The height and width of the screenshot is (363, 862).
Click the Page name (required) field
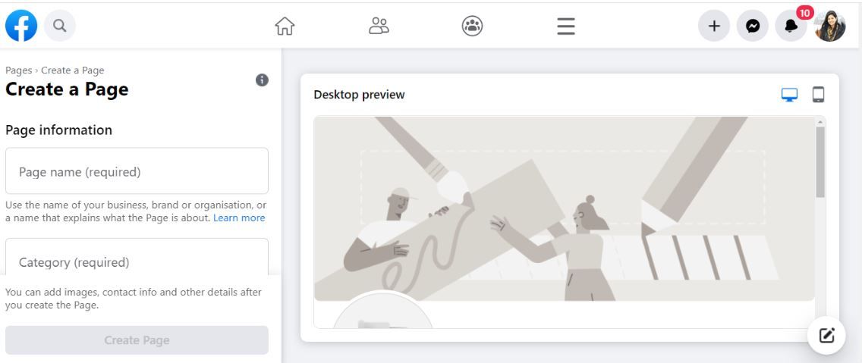point(137,171)
